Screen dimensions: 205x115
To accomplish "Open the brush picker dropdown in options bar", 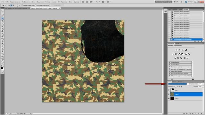I will [x=19, y=5].
